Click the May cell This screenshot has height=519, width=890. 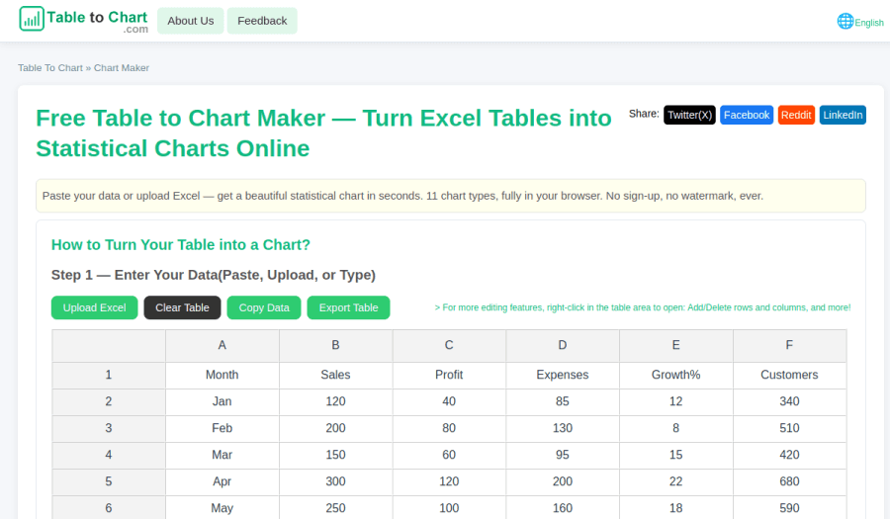tap(222, 508)
